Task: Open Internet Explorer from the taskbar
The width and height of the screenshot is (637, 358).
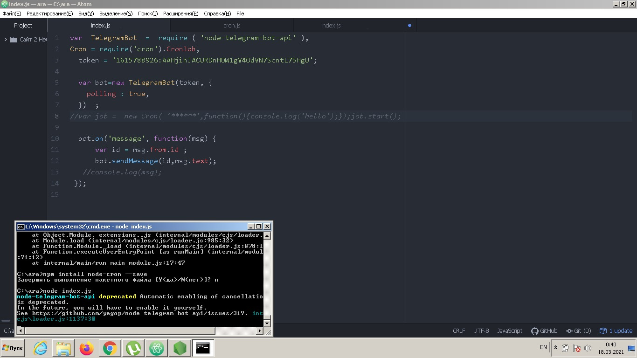Action: coord(41,348)
